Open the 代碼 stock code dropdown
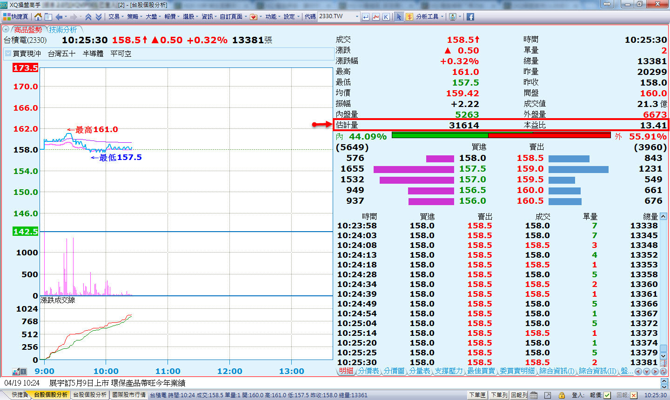Image resolution: width=670 pixels, height=400 pixels. [357, 17]
